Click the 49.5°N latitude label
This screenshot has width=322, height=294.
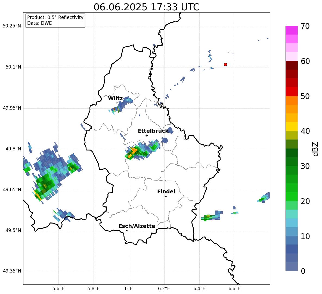13,230
